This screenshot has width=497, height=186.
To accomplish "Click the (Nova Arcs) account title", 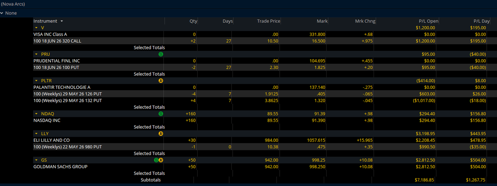I will click(13, 4).
